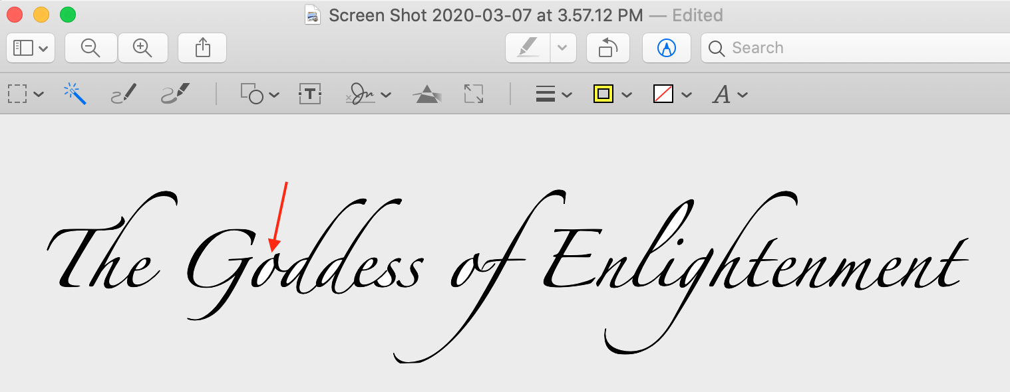This screenshot has width=1010, height=392.
Task: Click the red close window button
Action: point(15,15)
